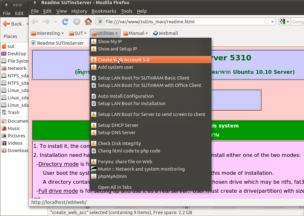
Task: Open URL bar history dropdown arrow
Action: click(272, 22)
